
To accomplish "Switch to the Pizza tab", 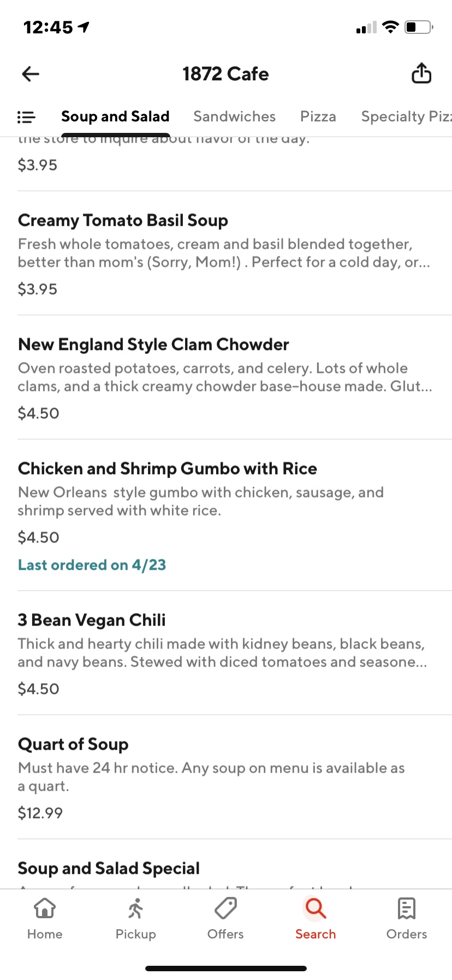I will 318,116.
